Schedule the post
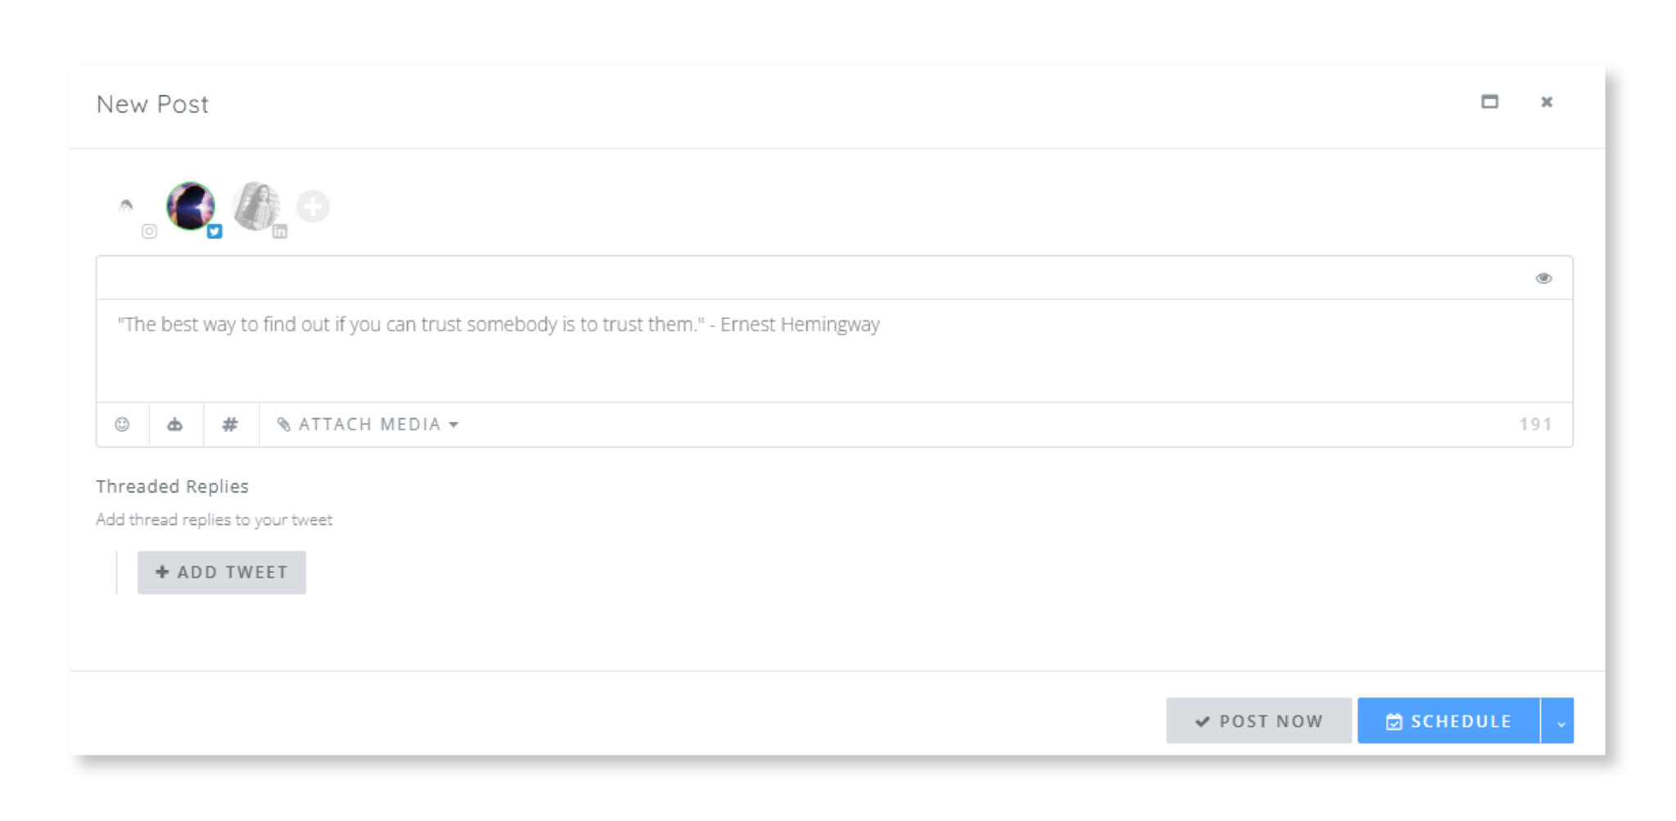 [1448, 721]
